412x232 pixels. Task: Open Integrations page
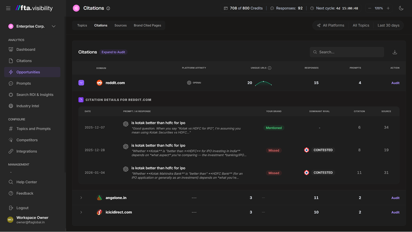32,151
